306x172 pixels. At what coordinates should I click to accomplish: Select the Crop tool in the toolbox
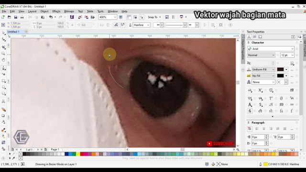point(3,47)
